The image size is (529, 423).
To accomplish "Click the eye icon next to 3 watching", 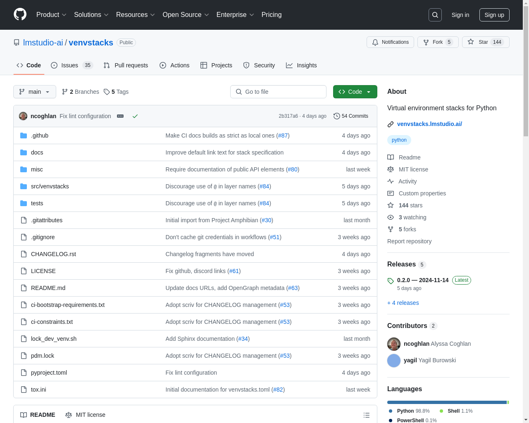I will [391, 217].
